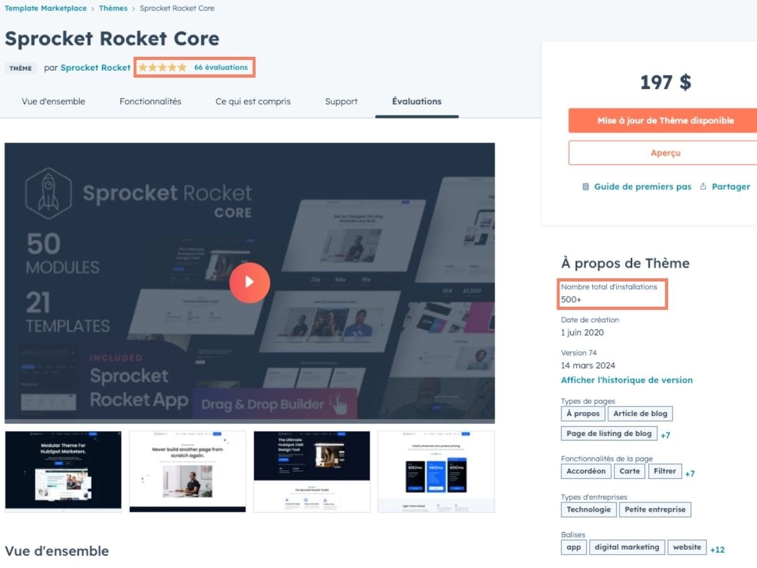This screenshot has width=757, height=568.
Task: Click the Sprocket Rocket Core page title
Action: (x=112, y=38)
